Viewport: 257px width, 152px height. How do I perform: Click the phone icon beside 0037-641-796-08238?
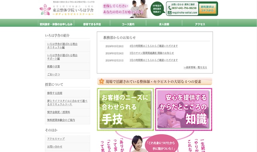[169, 8]
